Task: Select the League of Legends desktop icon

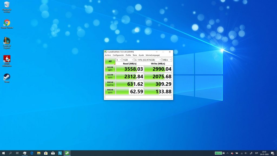Action: (x=7, y=41)
